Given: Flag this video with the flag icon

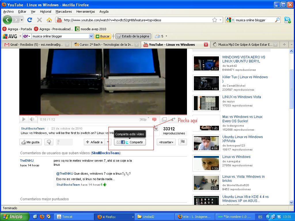Looking at the screenshot, I should 182,142.
